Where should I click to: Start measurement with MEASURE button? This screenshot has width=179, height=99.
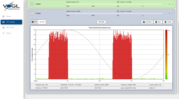[101, 22]
